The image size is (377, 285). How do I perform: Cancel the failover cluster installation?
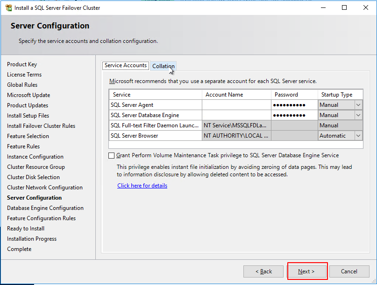[349, 271]
